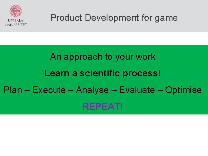This screenshot has height=156, width=208.
Task: Click the word 'Evaluate'
Action: [137, 90]
